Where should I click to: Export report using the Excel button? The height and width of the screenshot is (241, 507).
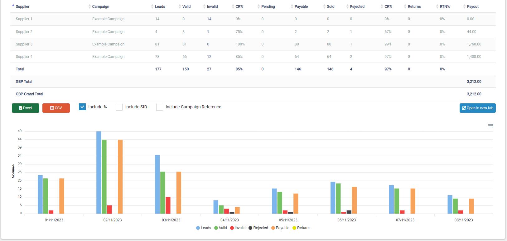[x=26, y=108]
